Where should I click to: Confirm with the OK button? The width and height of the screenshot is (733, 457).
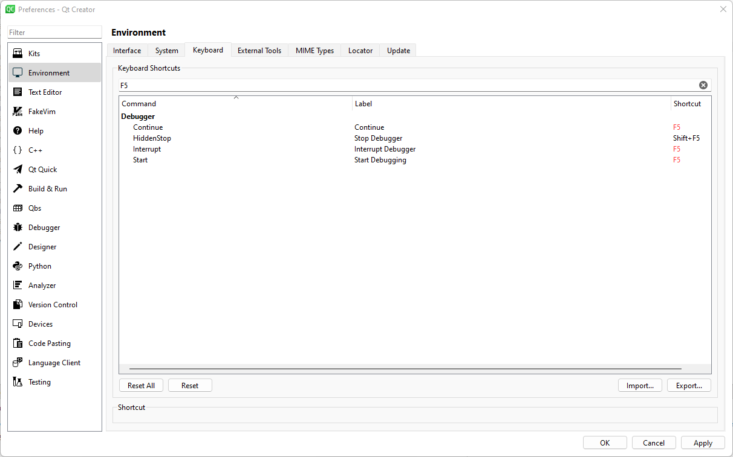605,443
